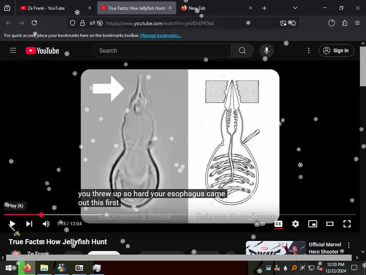Open the YouTube hamburger guide menu
Image resolution: width=366 pixels, height=275 pixels.
coord(13,50)
